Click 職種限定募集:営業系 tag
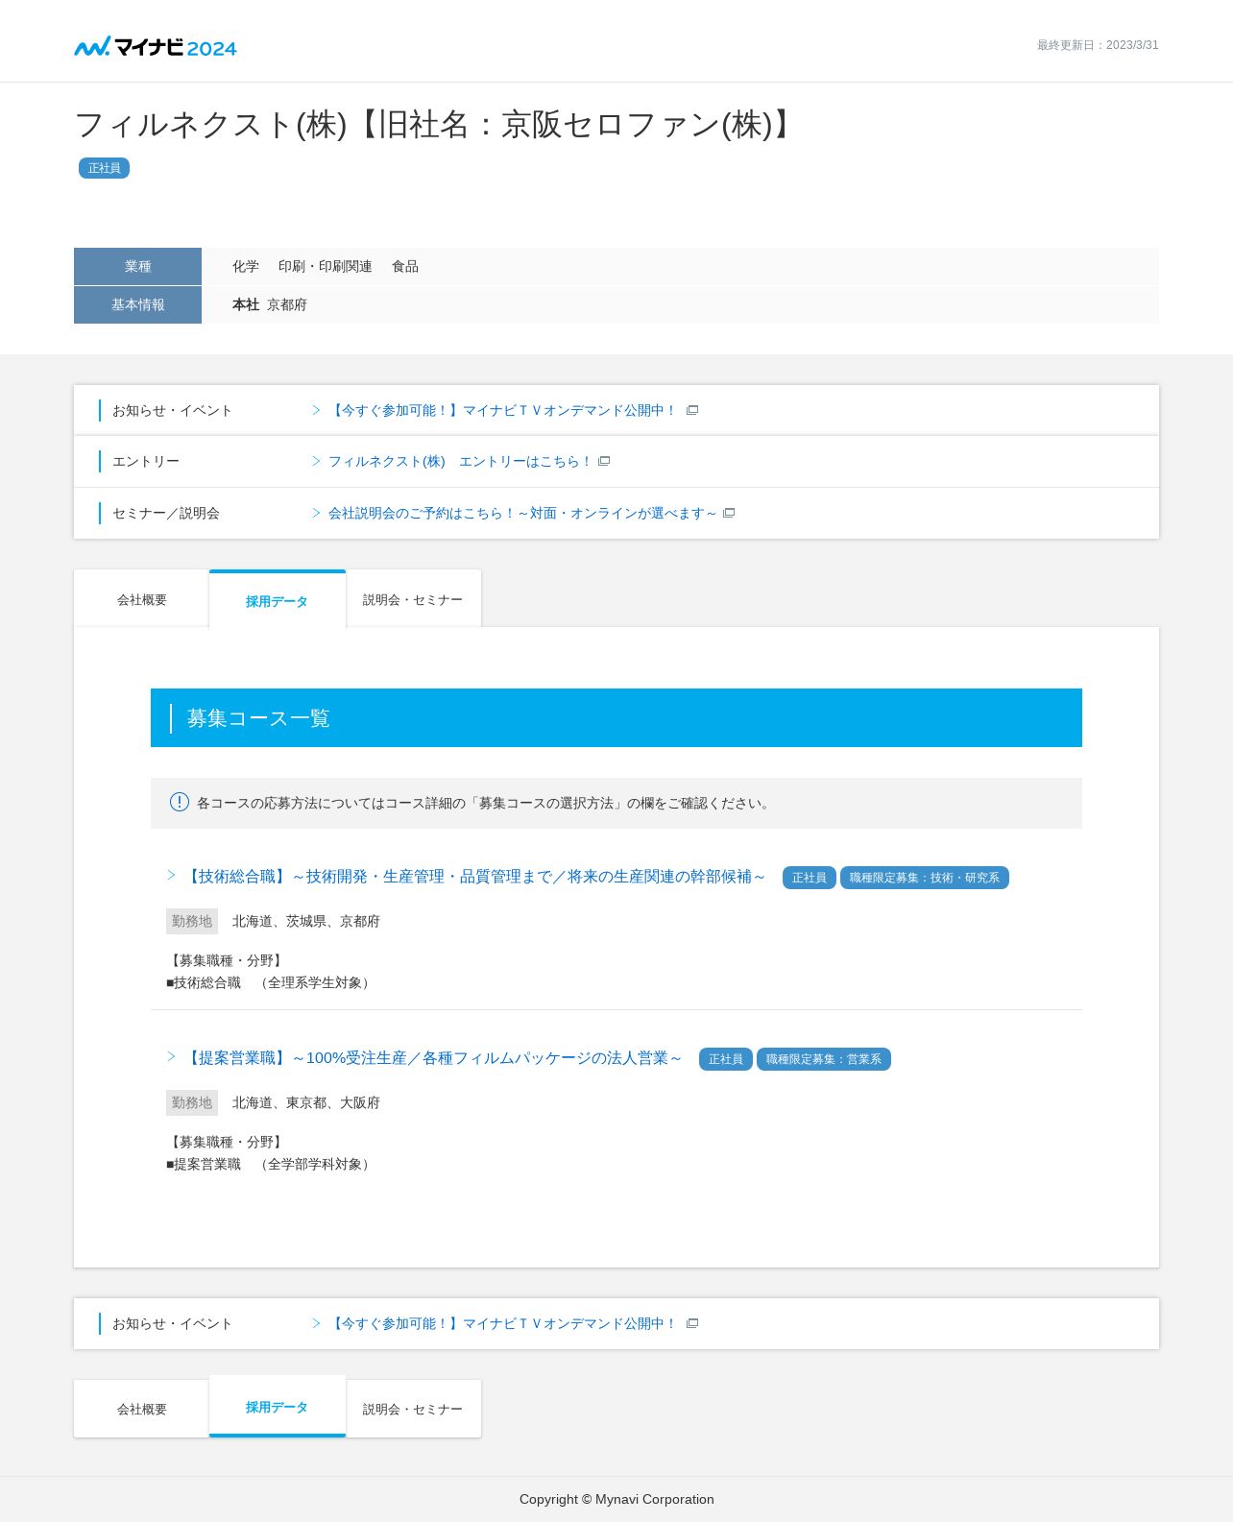The height and width of the screenshot is (1522, 1233). coord(823,1059)
